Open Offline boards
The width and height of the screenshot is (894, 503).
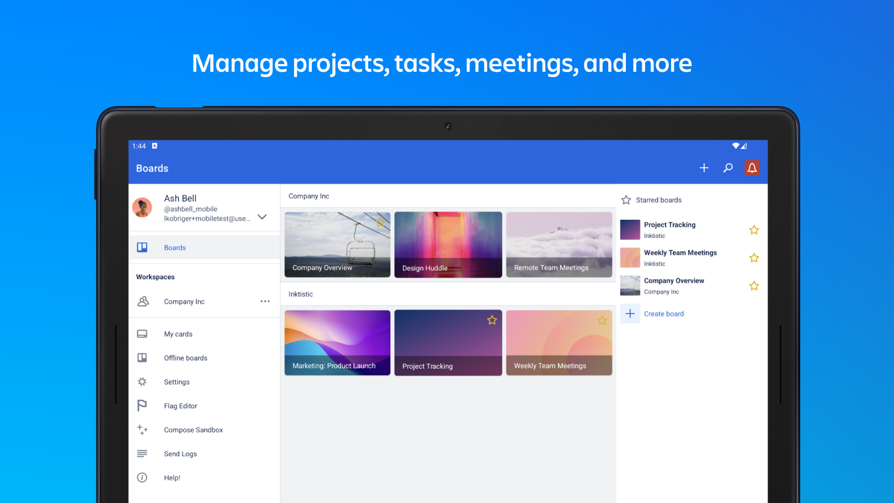(x=185, y=358)
